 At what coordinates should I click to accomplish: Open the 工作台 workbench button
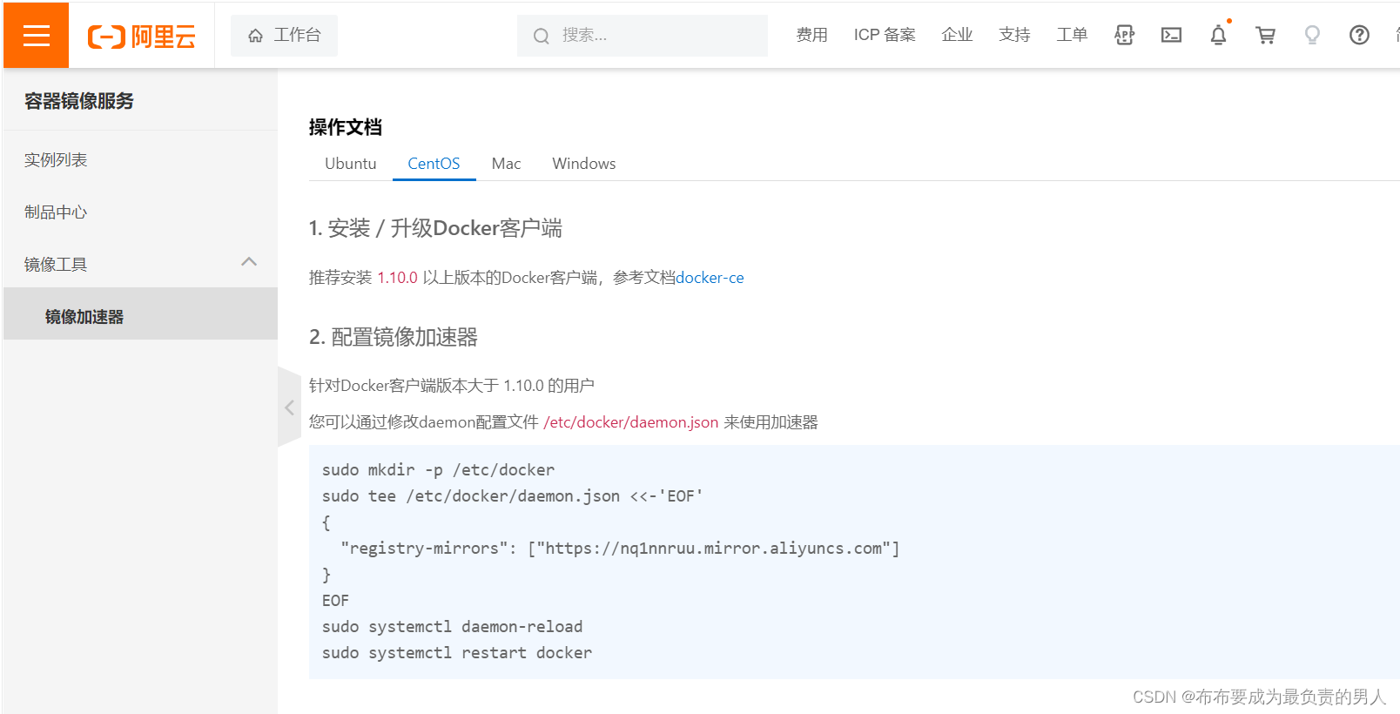284,35
